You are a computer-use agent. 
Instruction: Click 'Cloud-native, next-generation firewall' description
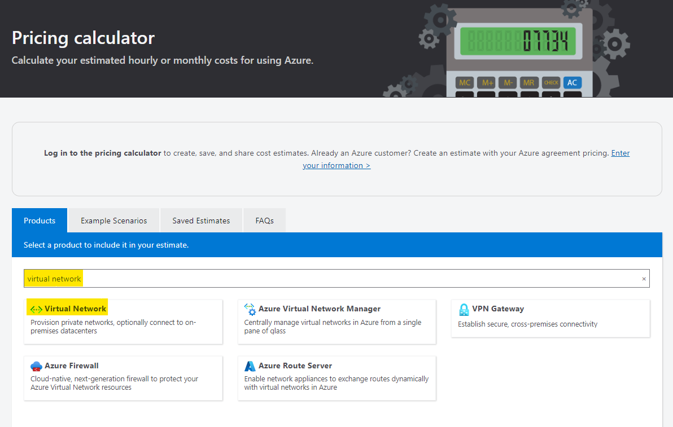click(114, 383)
